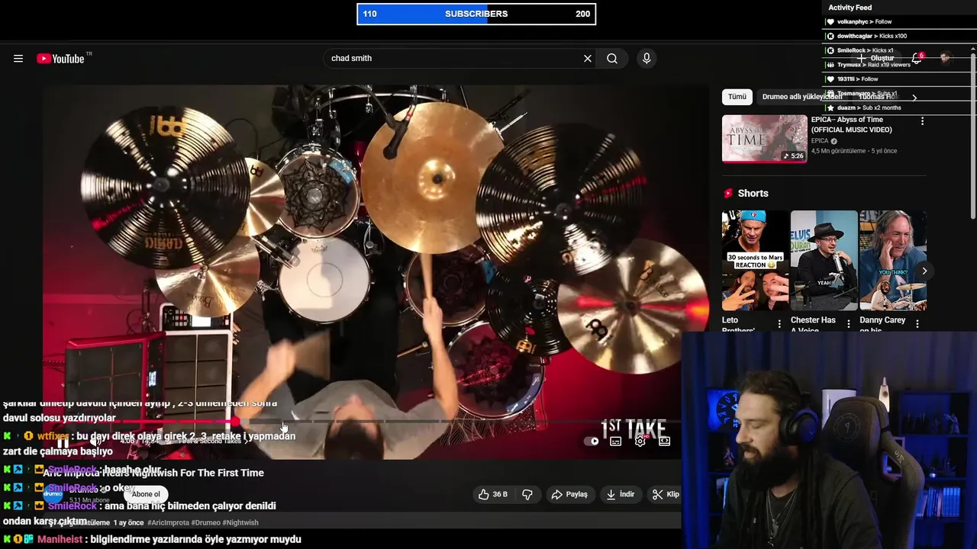Open the EPICA channel name link
977x549 pixels.
point(820,141)
